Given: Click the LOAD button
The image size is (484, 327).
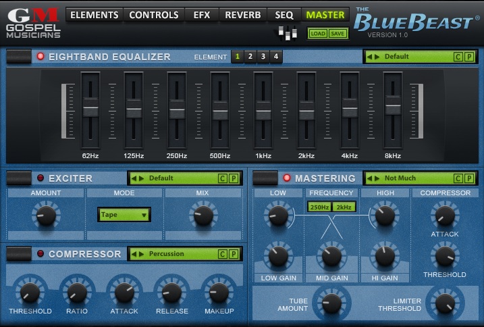Looking at the screenshot, I should (318, 33).
